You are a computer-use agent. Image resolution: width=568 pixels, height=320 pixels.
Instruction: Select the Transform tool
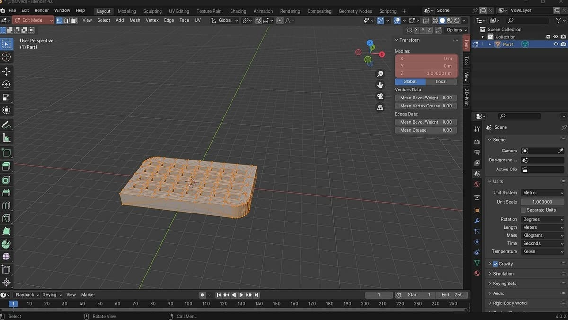coord(7,110)
